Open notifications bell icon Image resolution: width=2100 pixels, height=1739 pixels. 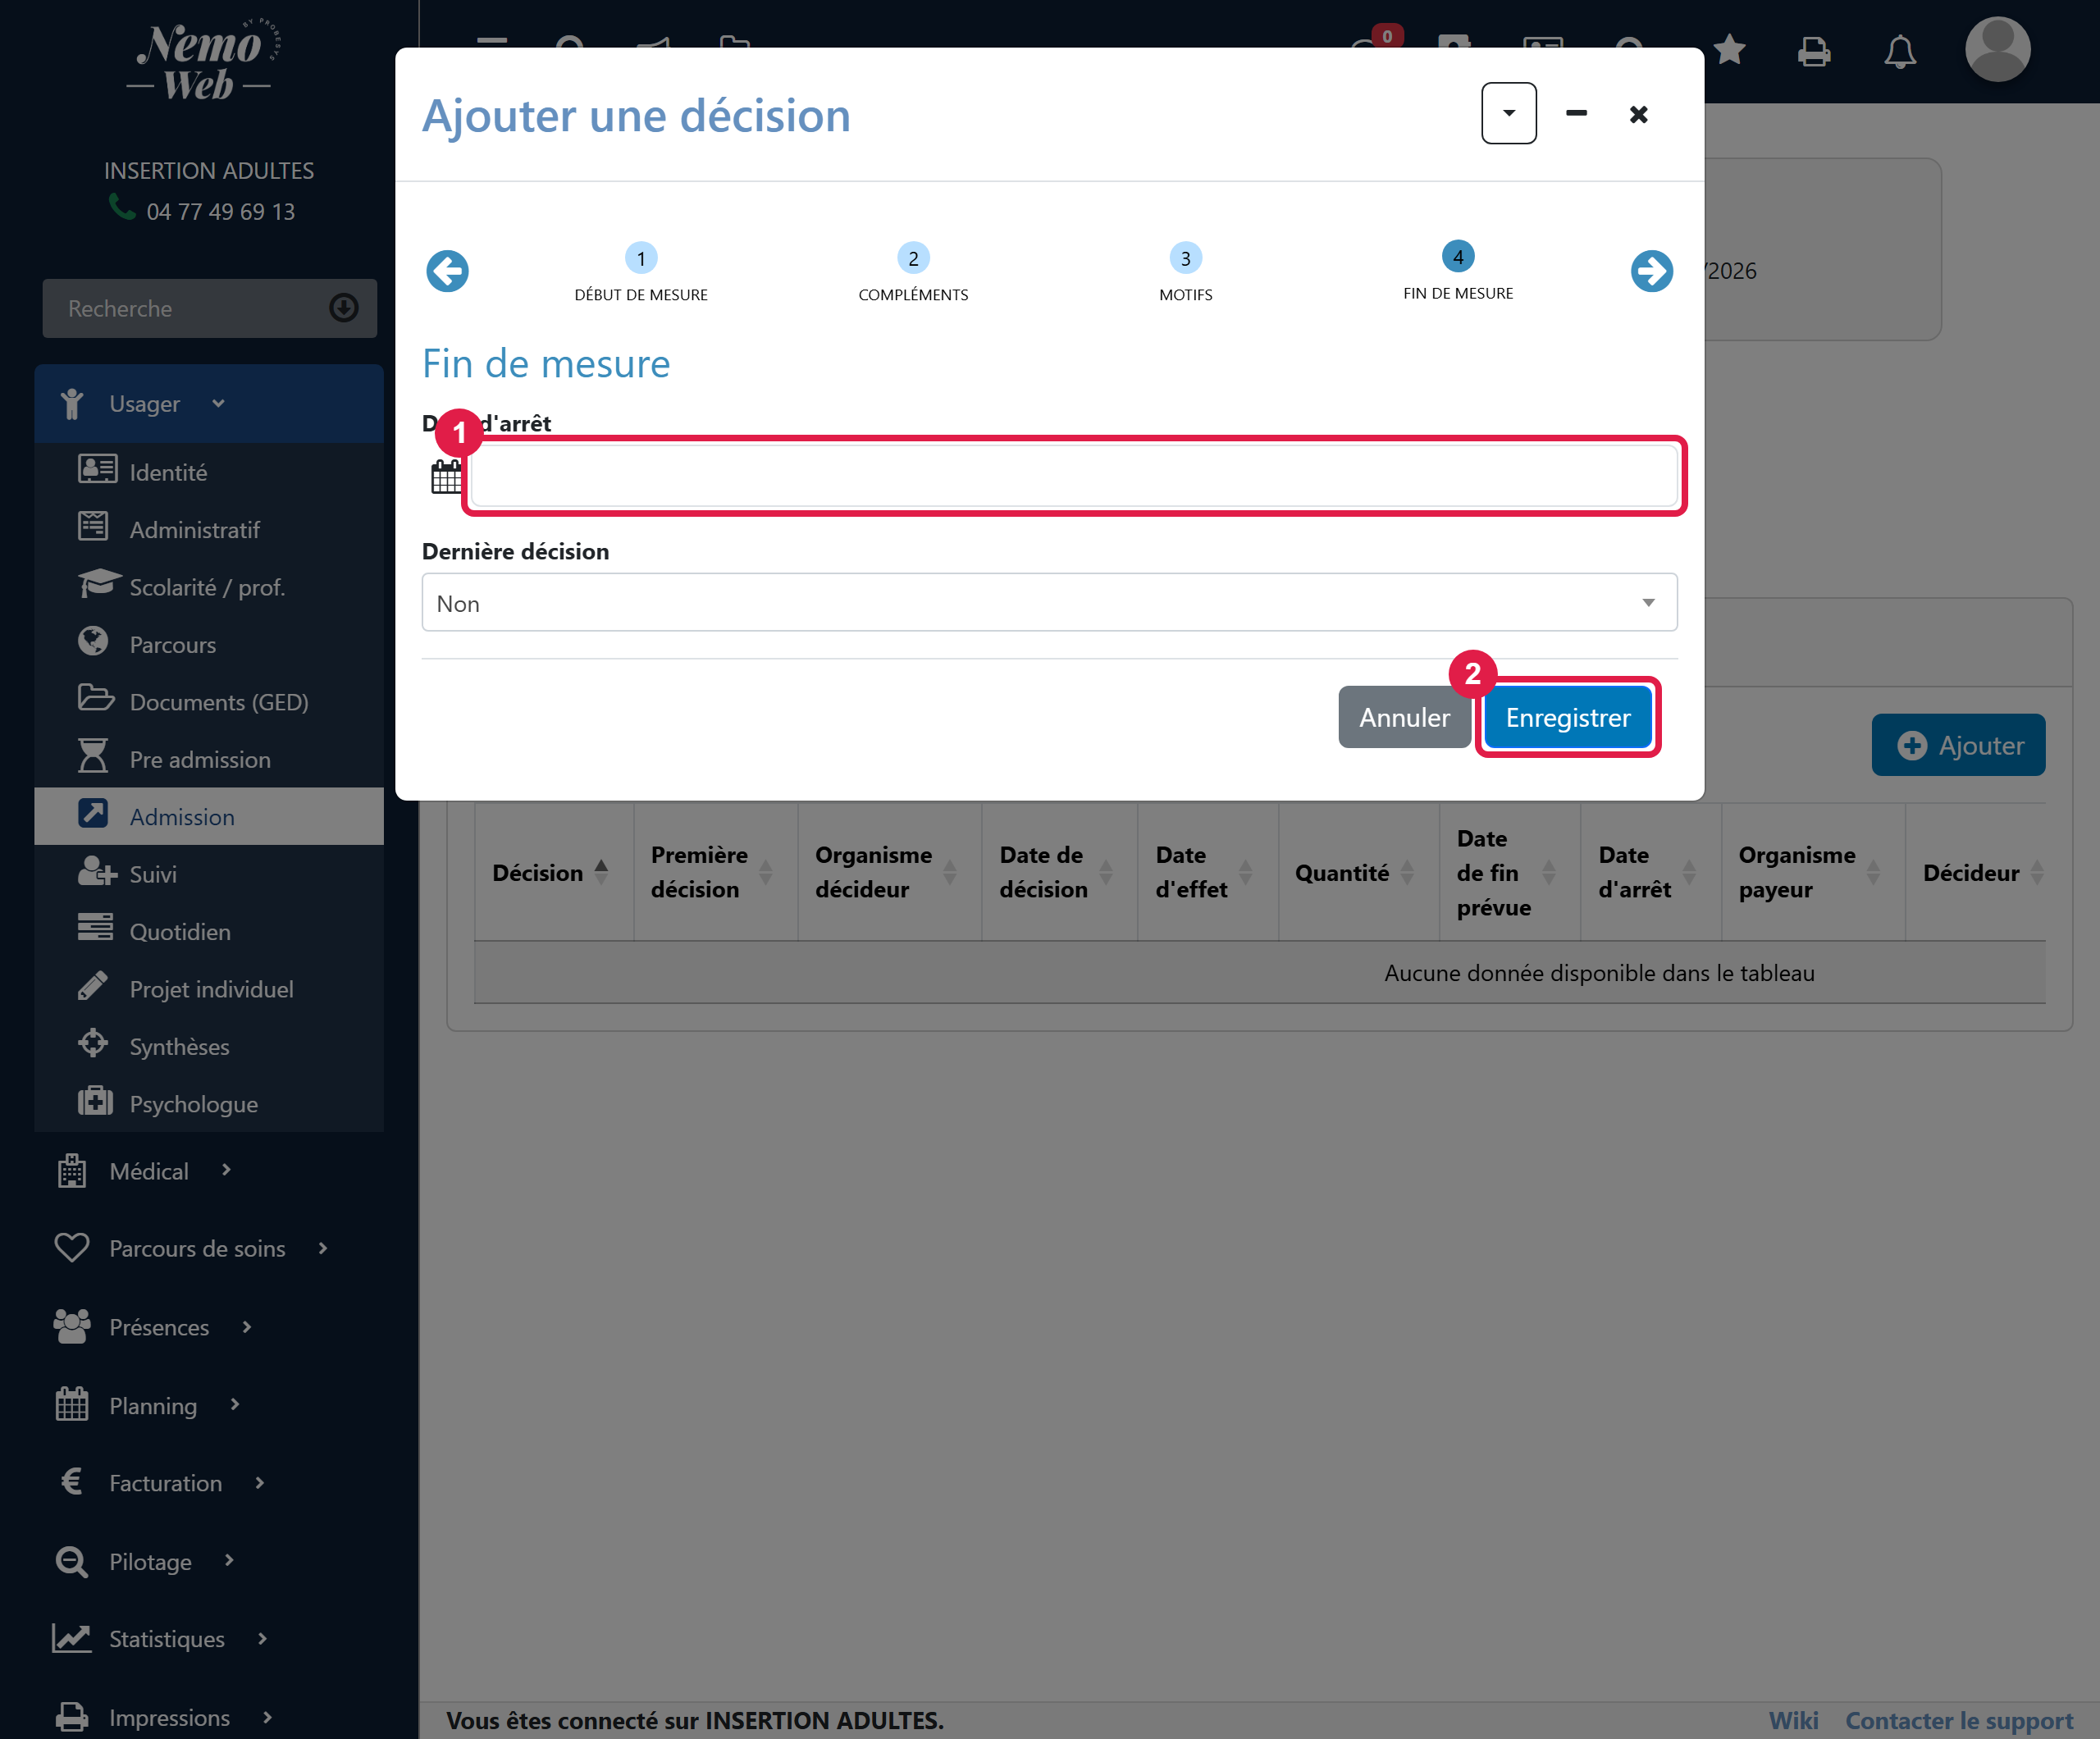click(1900, 51)
